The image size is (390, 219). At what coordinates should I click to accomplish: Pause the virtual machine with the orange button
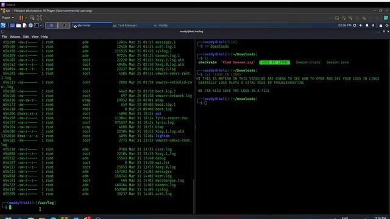pyautogui.click(x=21, y=18)
